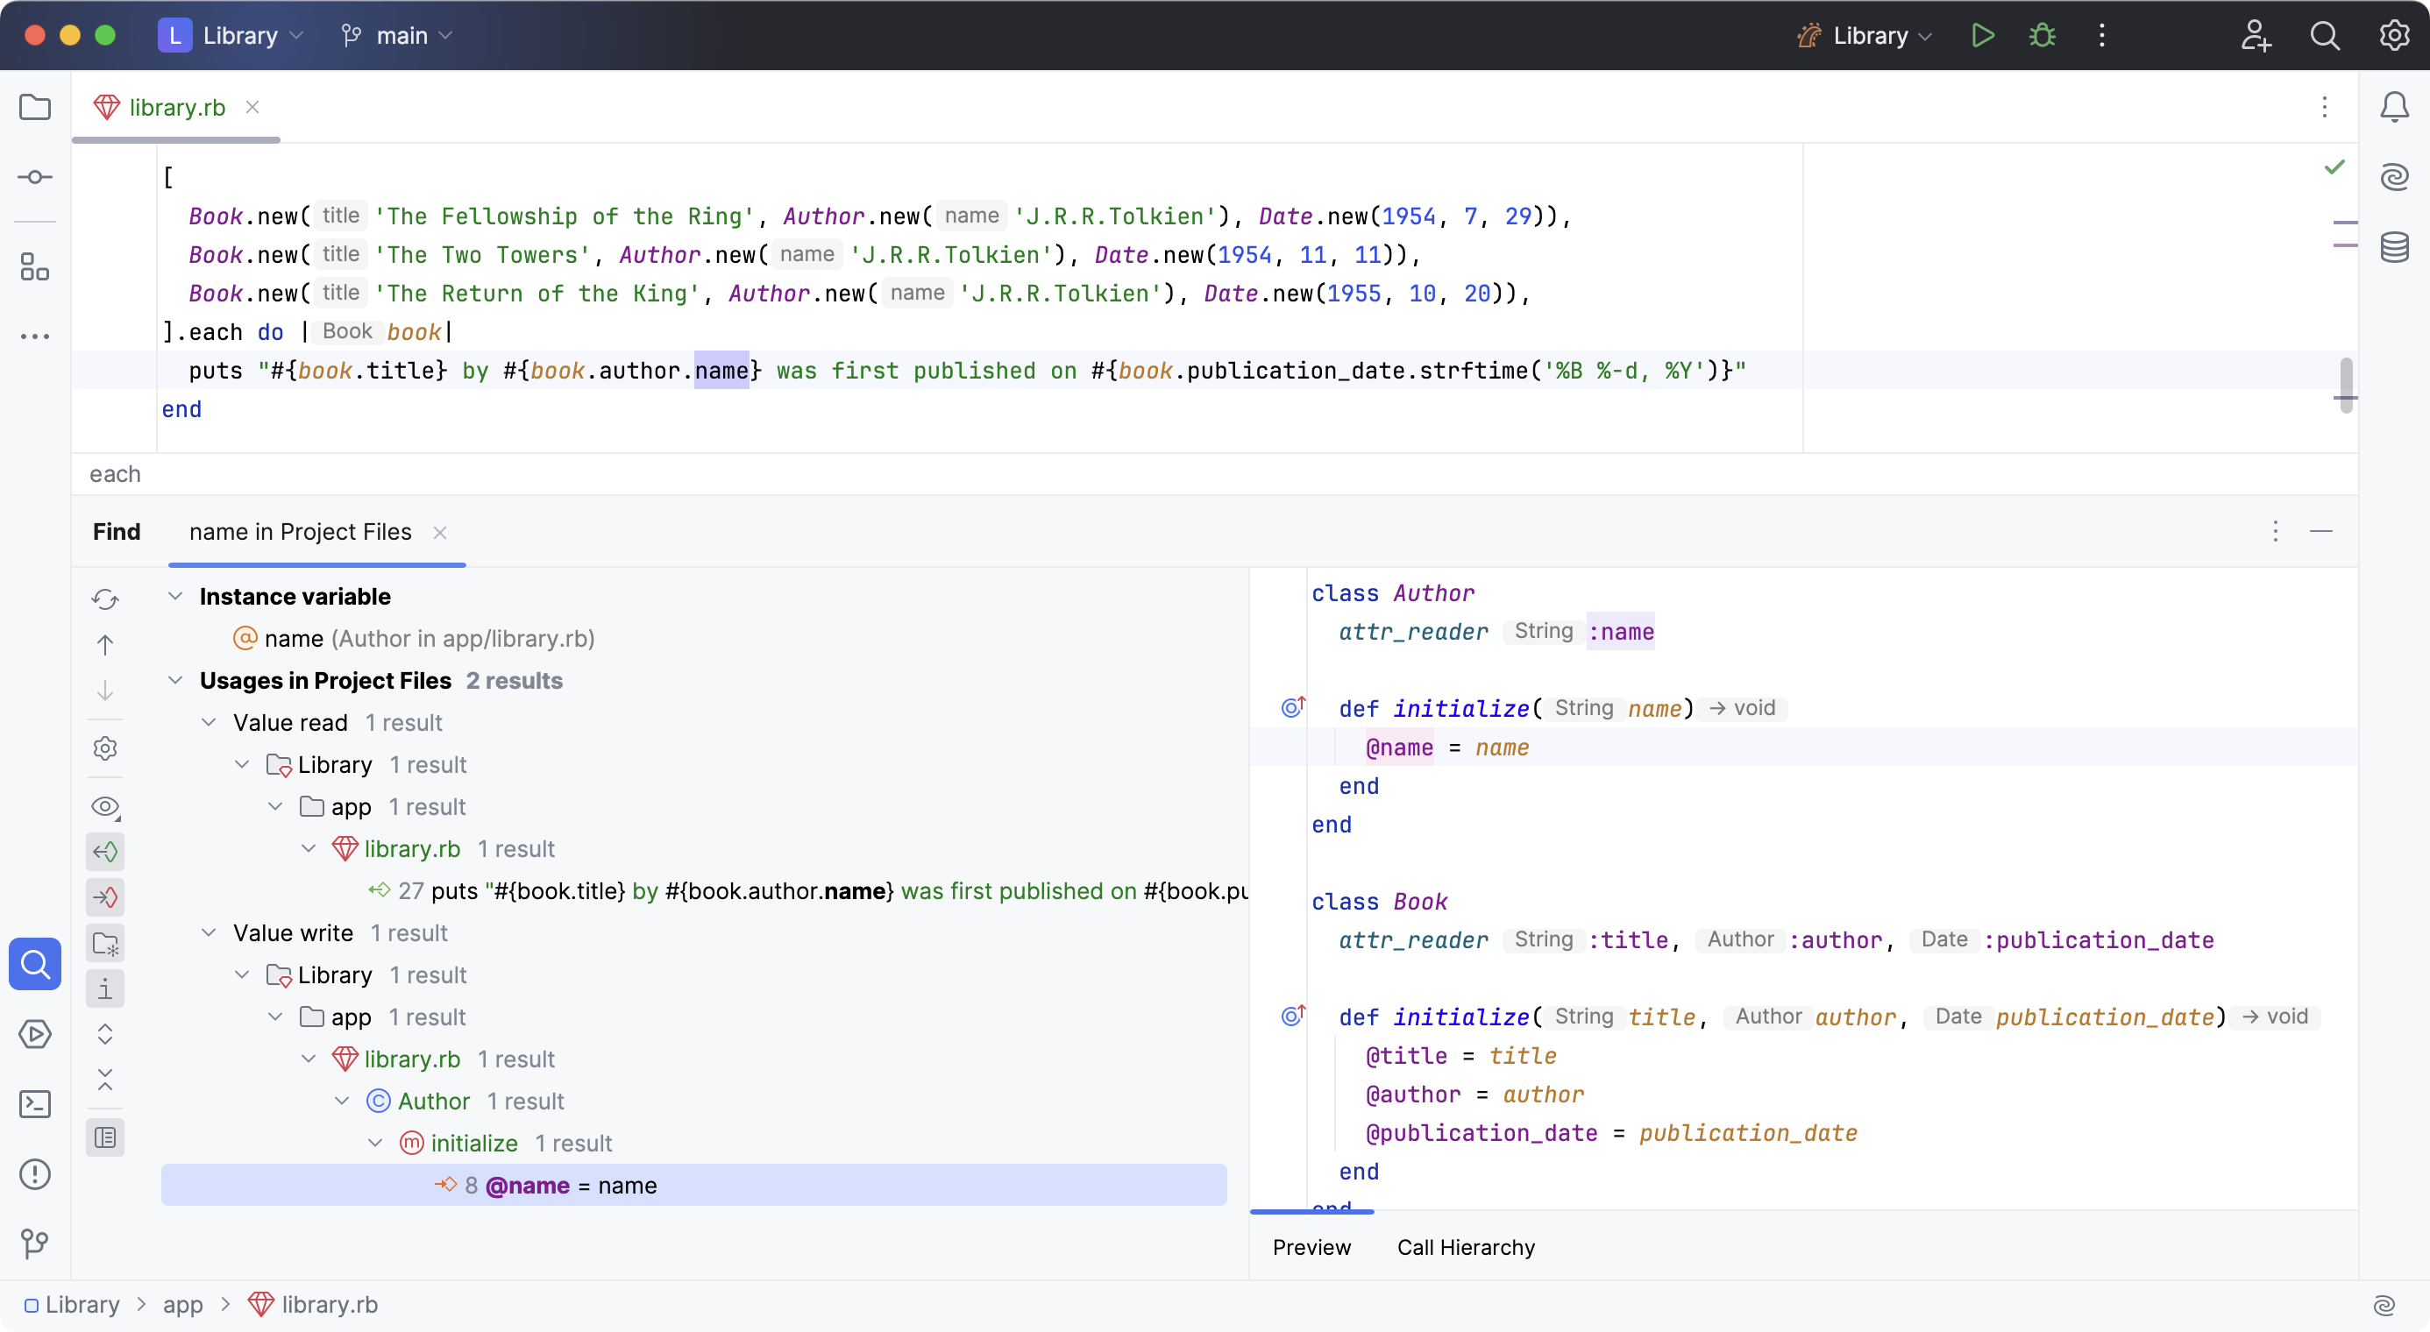Click the Preview button in bottom panel
The width and height of the screenshot is (2430, 1332).
click(x=1312, y=1249)
